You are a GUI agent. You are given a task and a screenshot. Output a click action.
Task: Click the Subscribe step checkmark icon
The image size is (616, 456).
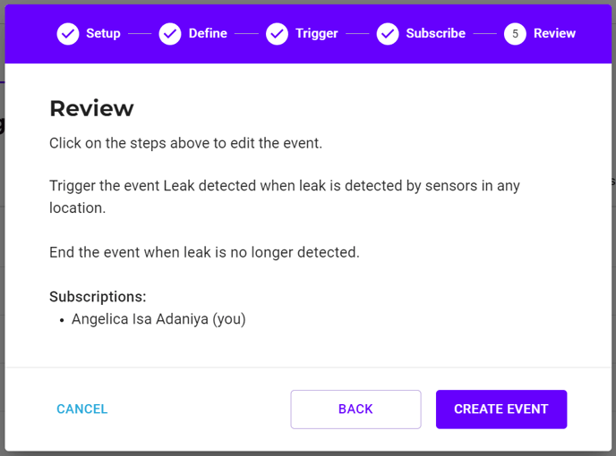point(388,34)
